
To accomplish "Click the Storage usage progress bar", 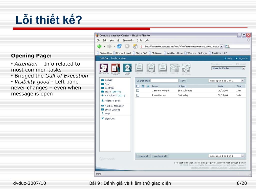I will [x=227, y=64].
